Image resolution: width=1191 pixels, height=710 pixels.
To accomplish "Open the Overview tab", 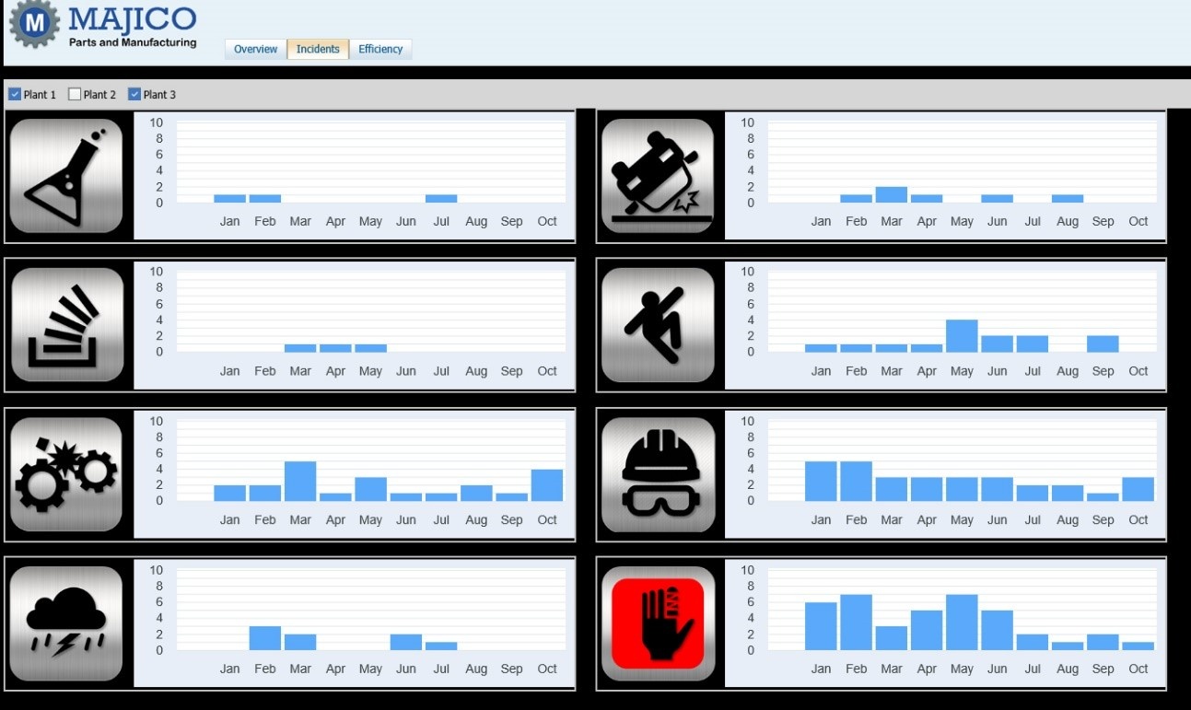I will click(x=255, y=49).
